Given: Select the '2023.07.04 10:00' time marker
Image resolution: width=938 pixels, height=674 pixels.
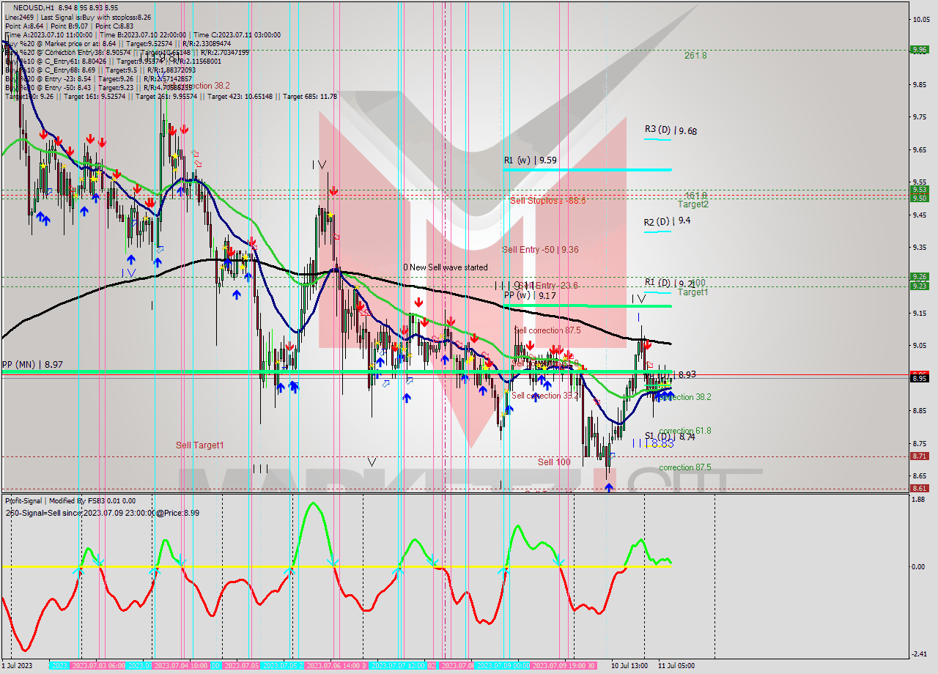Looking at the screenshot, I should pos(182,666).
